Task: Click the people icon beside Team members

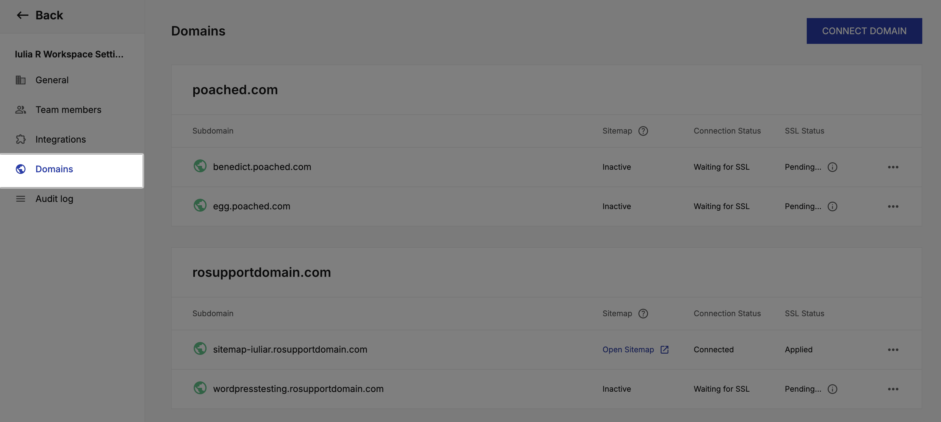Action: [x=21, y=109]
